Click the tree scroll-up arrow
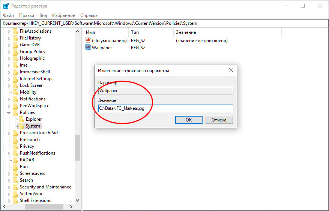329x211 pixels. coord(77,31)
